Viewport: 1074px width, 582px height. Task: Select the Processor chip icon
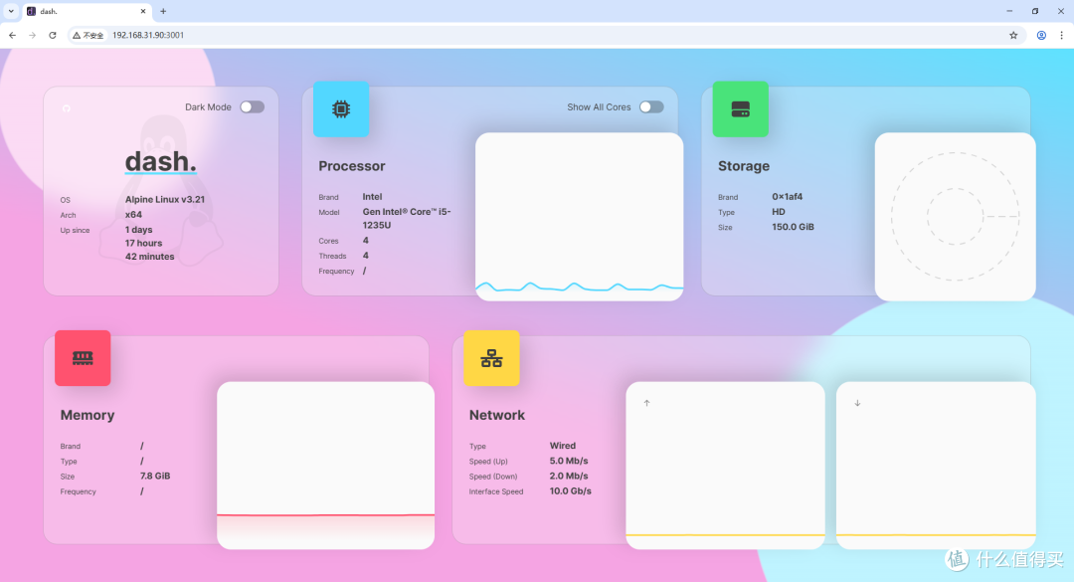pyautogui.click(x=341, y=109)
